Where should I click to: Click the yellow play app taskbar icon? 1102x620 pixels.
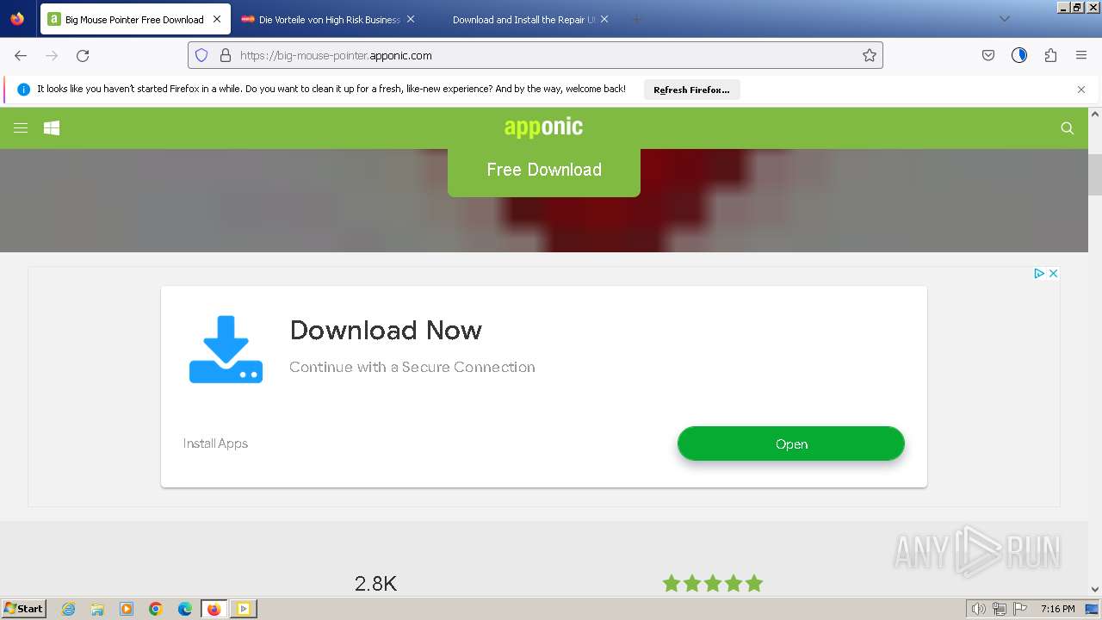(244, 609)
